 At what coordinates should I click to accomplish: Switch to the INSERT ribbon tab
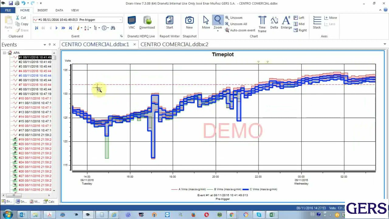tap(43, 10)
